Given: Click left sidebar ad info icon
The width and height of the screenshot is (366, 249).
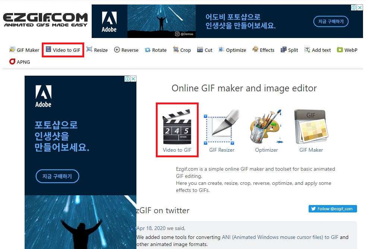Looking at the screenshot, I should [x=127, y=79].
